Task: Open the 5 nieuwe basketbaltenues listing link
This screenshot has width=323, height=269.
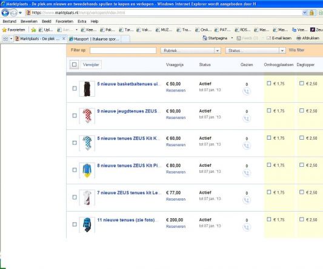Action: click(128, 84)
